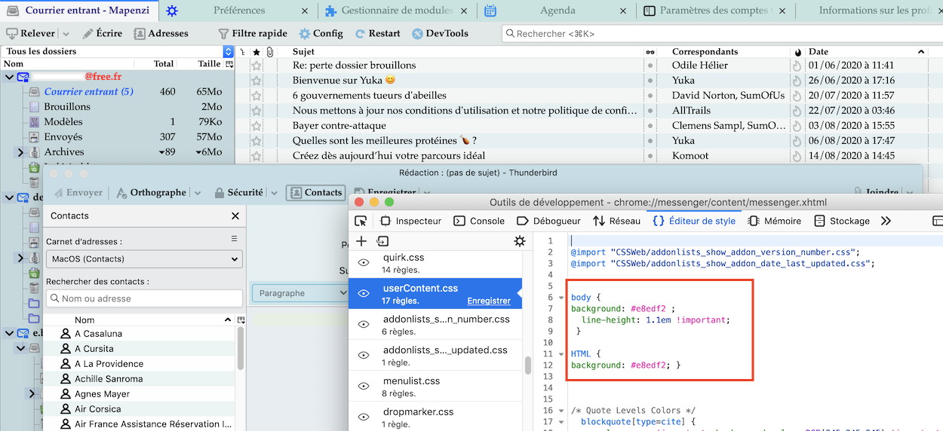Open the message 'Créez dès aujourd'hui votre parcours idéal'
The image size is (943, 431).
tap(389, 156)
